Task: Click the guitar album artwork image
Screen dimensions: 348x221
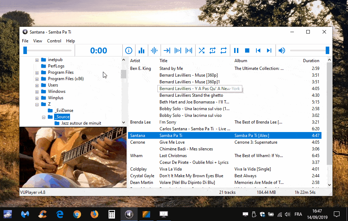Action: coord(73,157)
